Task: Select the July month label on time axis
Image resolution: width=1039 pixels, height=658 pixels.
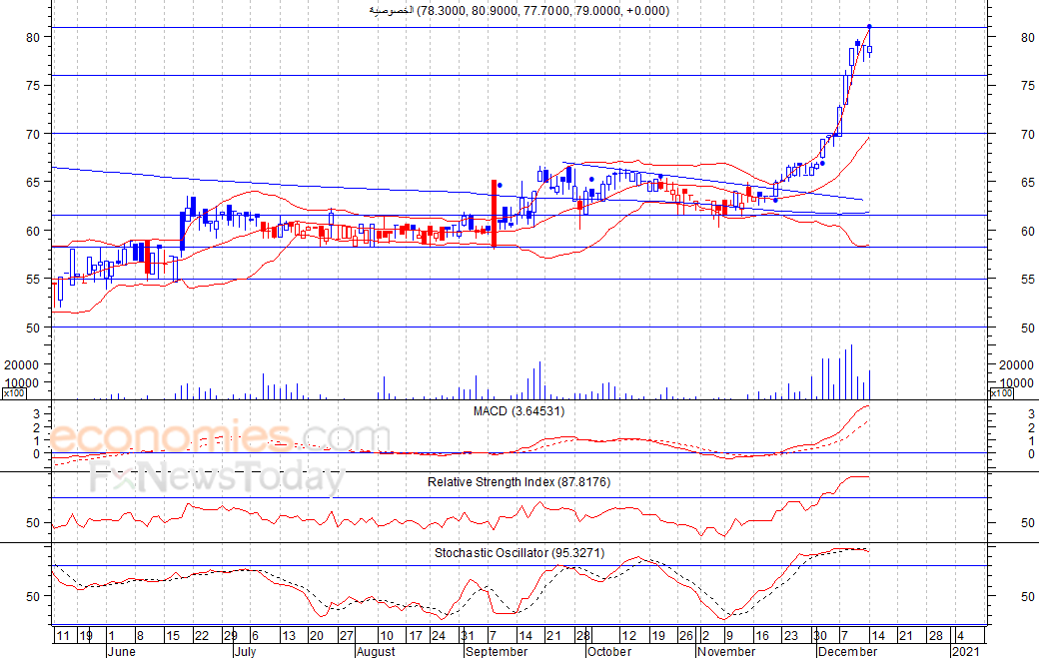Action: coord(245,651)
